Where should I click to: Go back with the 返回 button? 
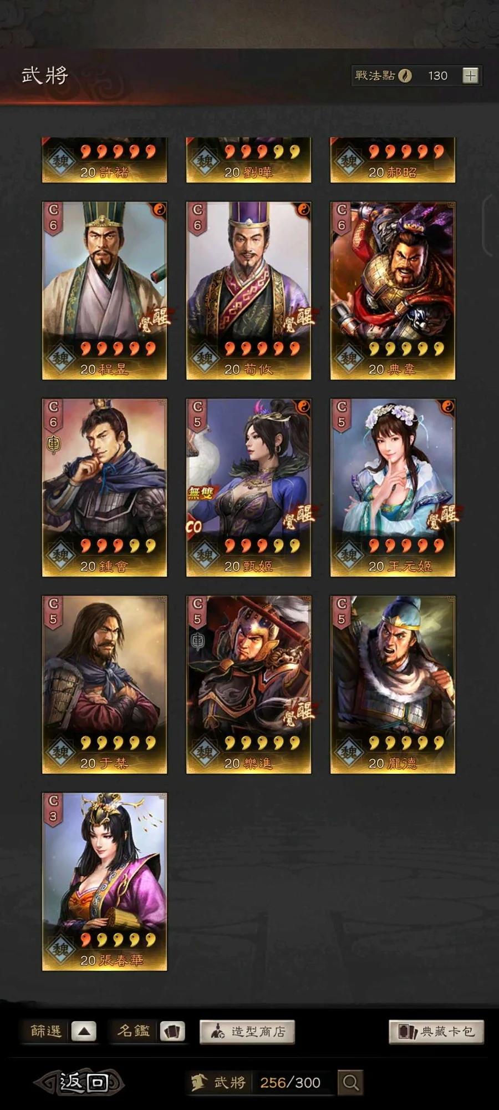80,1082
